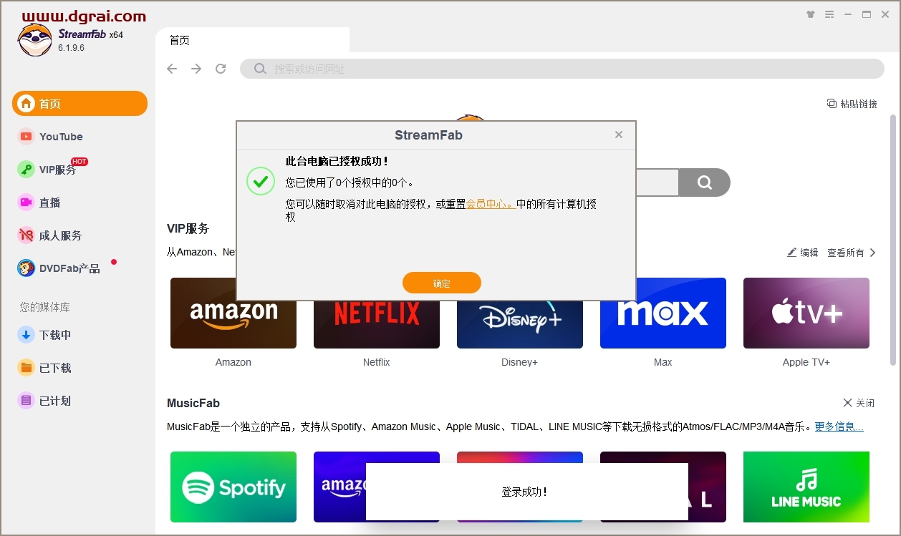Open the hamburger menu in the titlebar

coord(829,14)
